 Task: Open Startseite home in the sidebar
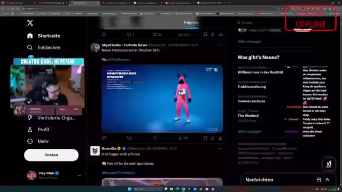click(x=44, y=36)
